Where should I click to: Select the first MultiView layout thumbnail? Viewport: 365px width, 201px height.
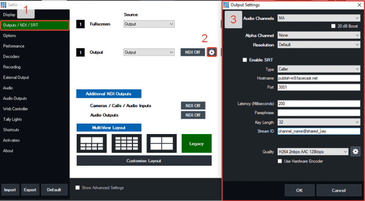pyautogui.click(x=92, y=143)
